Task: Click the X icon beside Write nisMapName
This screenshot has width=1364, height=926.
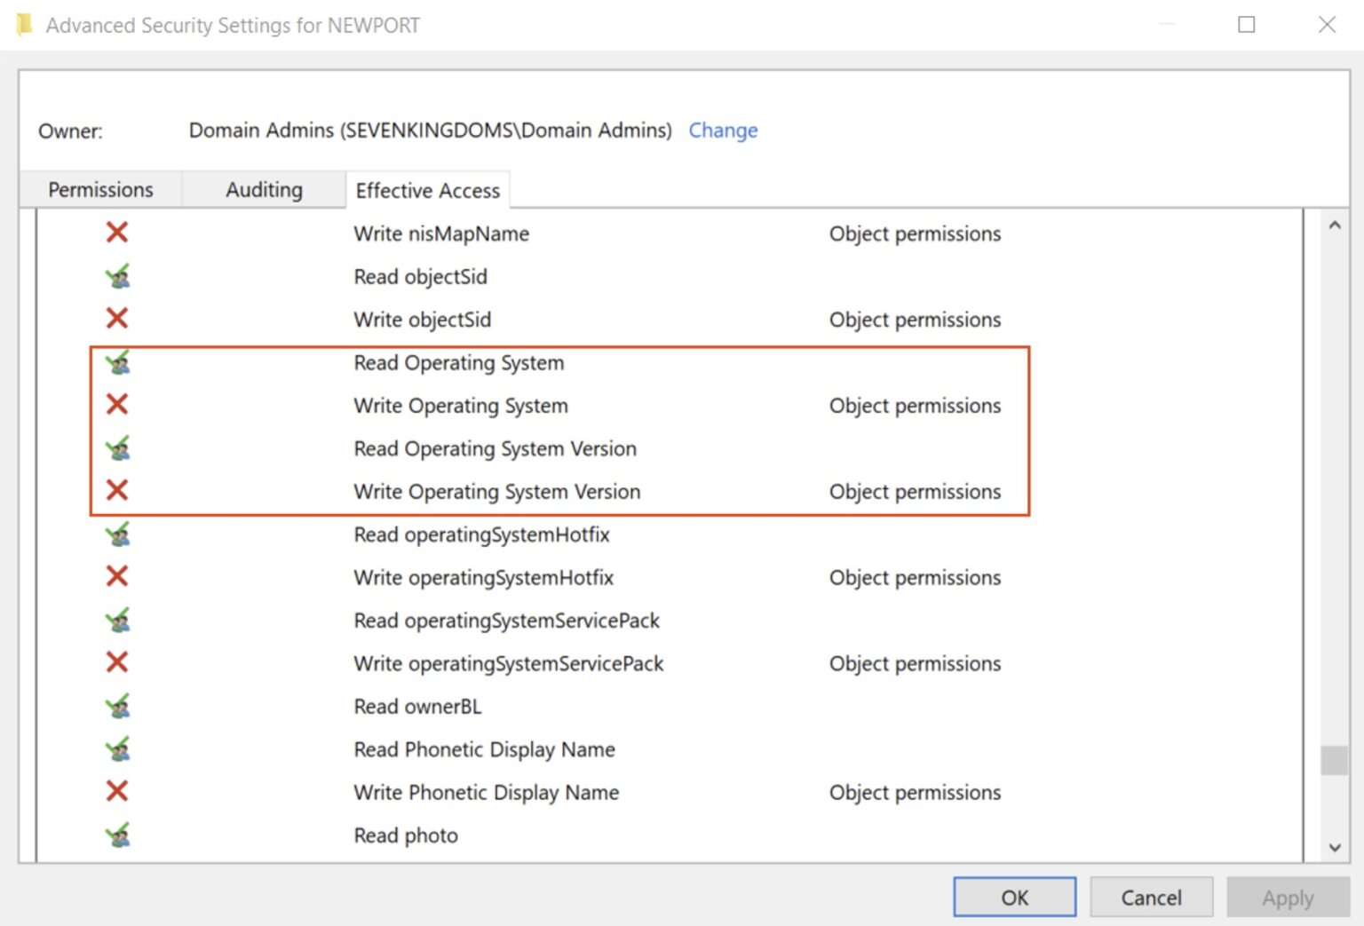Action: (116, 233)
